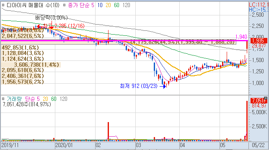Click the tall red May volume spike bar
This screenshot has width=269, height=150.
[x=247, y=121]
